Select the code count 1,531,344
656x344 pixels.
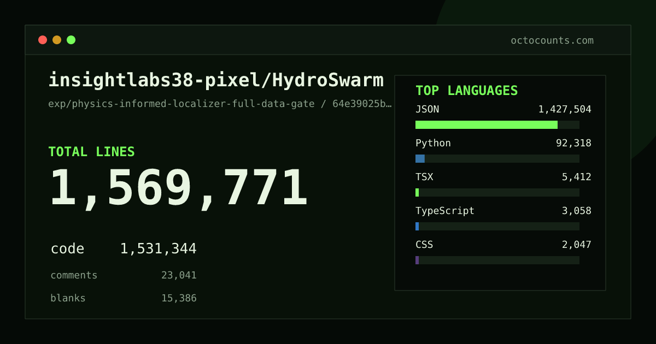(158, 249)
